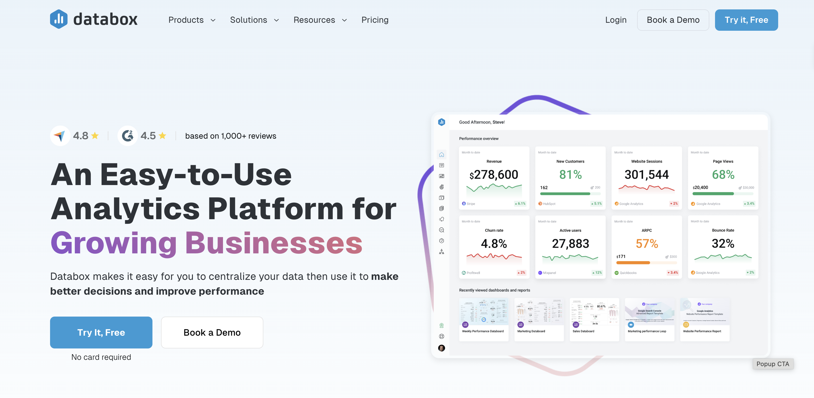
Task: Click the Databox logo in the dashboard sidebar
Action: [441, 122]
